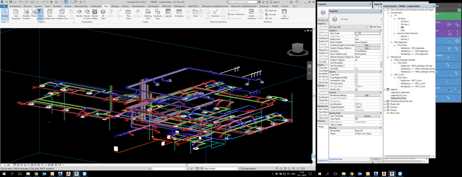The image size is (462, 177).
Task: Collapse the Legends node
Action: [x=385, y=89]
